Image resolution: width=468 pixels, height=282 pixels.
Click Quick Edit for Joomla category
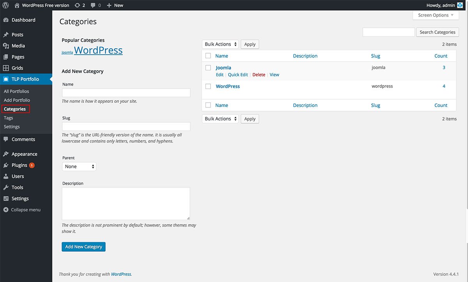pos(238,75)
